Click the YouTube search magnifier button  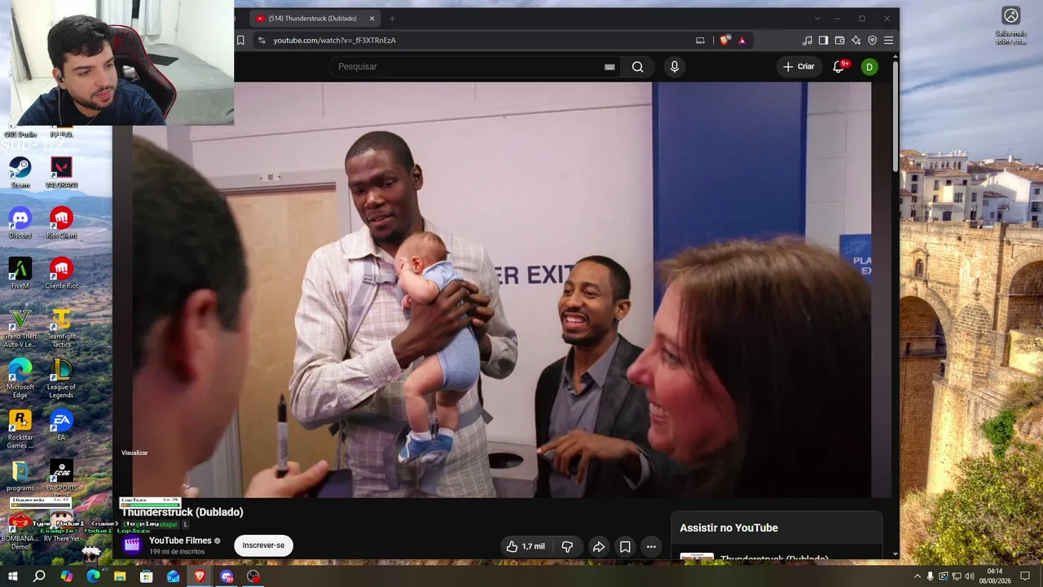point(638,67)
